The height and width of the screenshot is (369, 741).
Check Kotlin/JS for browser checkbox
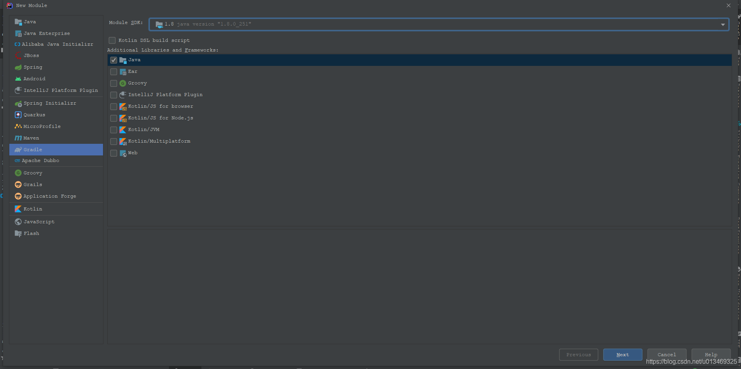point(114,107)
